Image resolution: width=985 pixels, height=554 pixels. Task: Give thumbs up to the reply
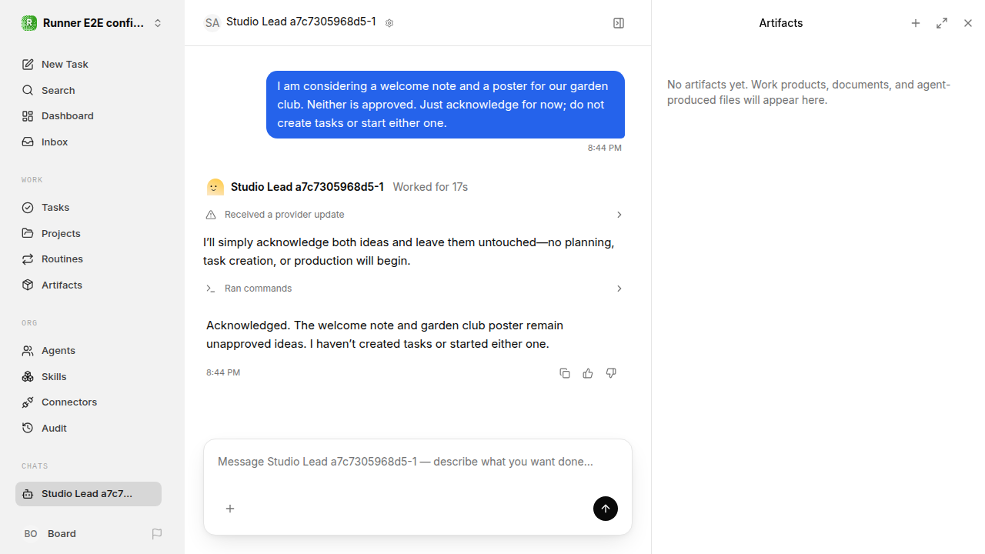click(588, 373)
